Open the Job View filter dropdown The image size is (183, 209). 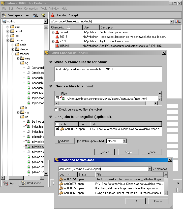click(x=149, y=169)
